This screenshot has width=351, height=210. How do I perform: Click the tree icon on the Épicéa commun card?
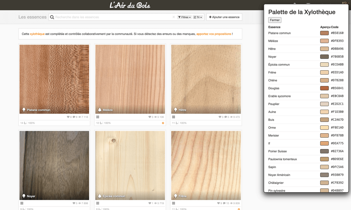[100, 196]
